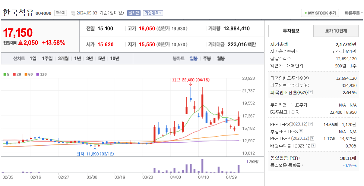Click the current price 17,150
This screenshot has width=364, height=186.
coord(18,33)
